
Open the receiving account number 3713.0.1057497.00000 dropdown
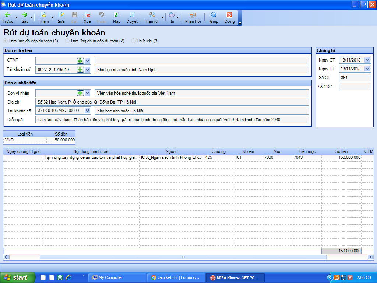click(x=87, y=110)
